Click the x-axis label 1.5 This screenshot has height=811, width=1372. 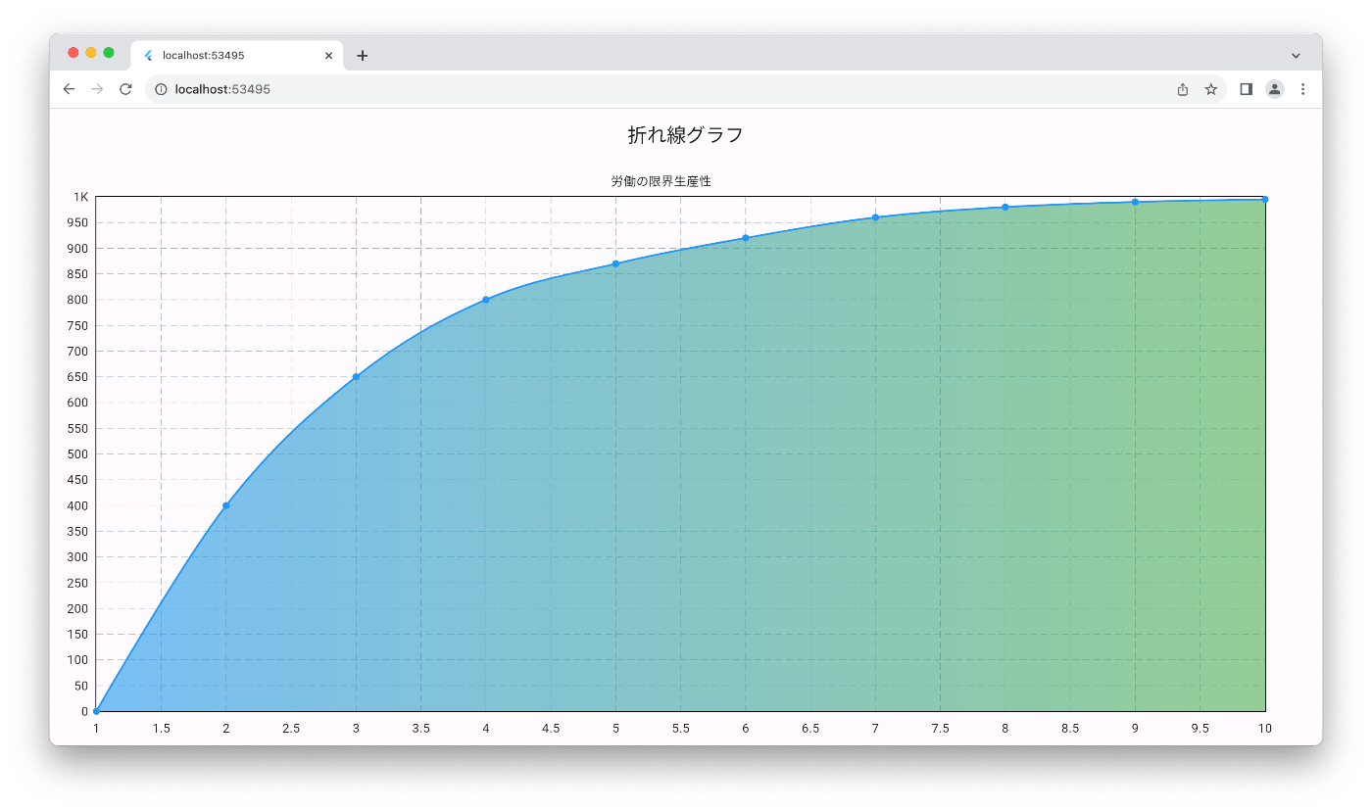[x=162, y=729]
